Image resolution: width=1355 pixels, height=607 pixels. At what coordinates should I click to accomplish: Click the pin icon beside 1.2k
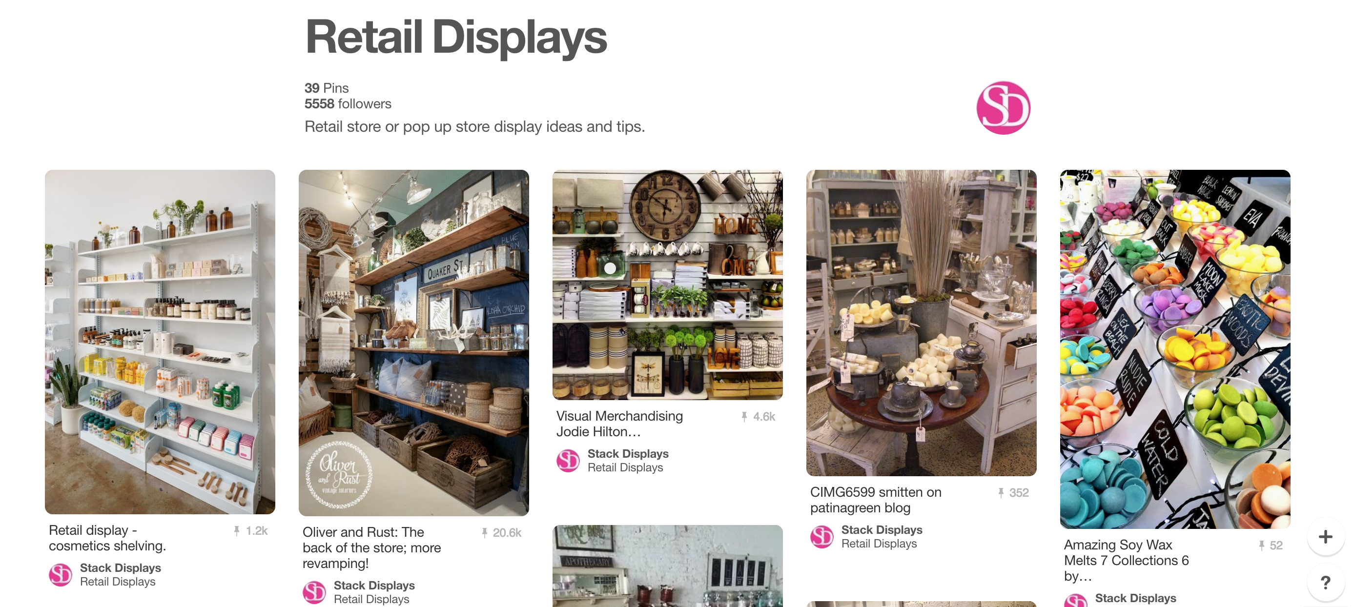point(237,531)
